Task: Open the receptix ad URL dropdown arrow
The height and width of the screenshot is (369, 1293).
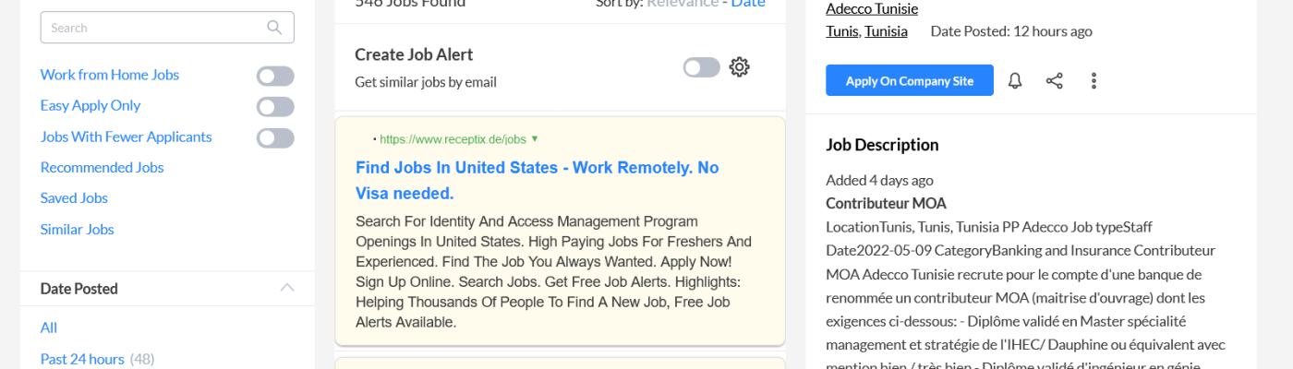Action: coord(535,139)
